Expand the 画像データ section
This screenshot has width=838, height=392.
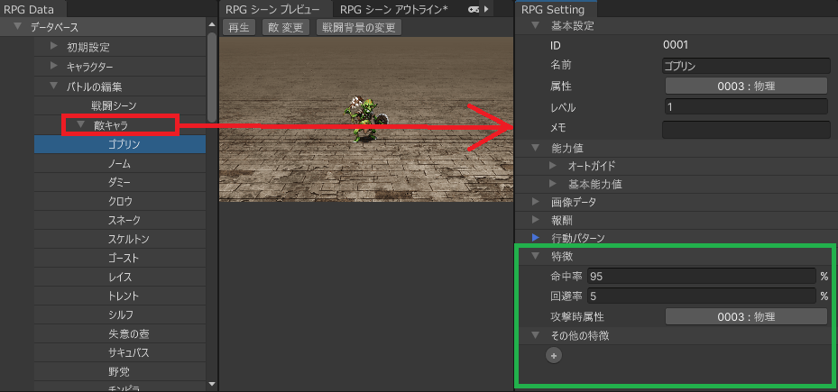point(535,202)
